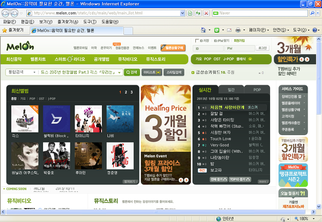Switch to the 일간 chart tab

tap(231, 90)
